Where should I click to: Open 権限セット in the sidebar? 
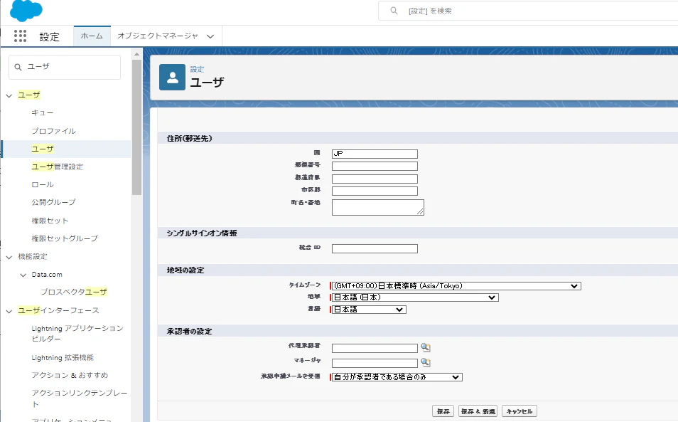(x=50, y=221)
